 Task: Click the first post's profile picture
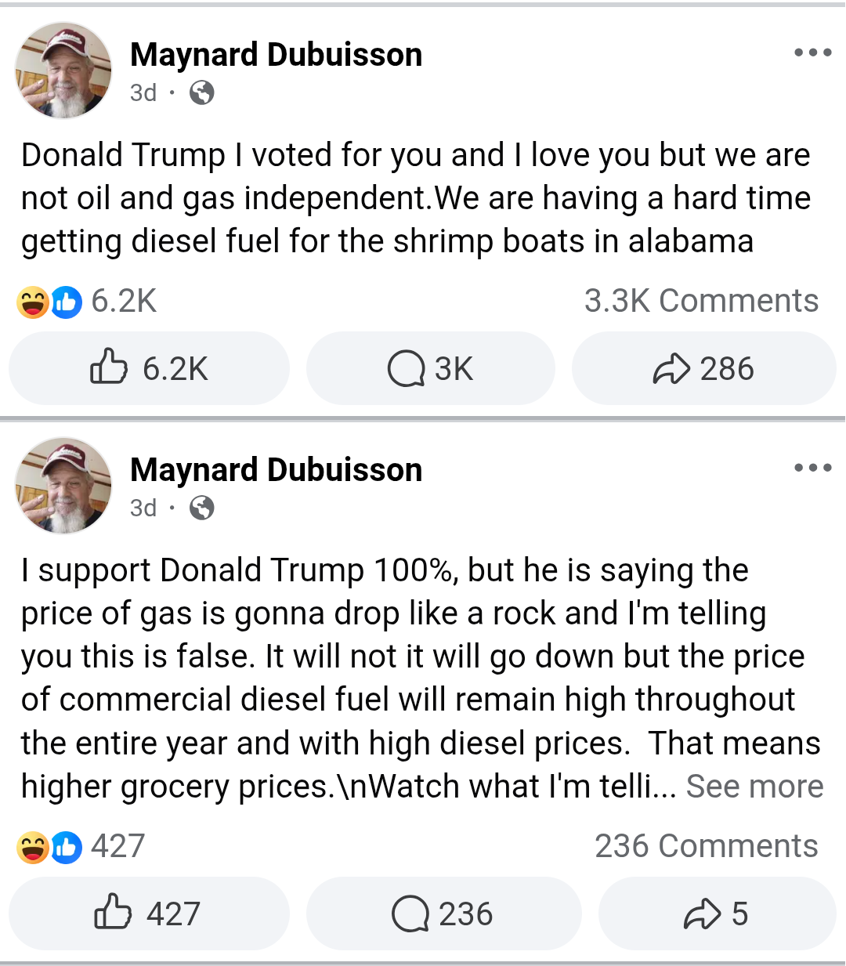pos(63,71)
